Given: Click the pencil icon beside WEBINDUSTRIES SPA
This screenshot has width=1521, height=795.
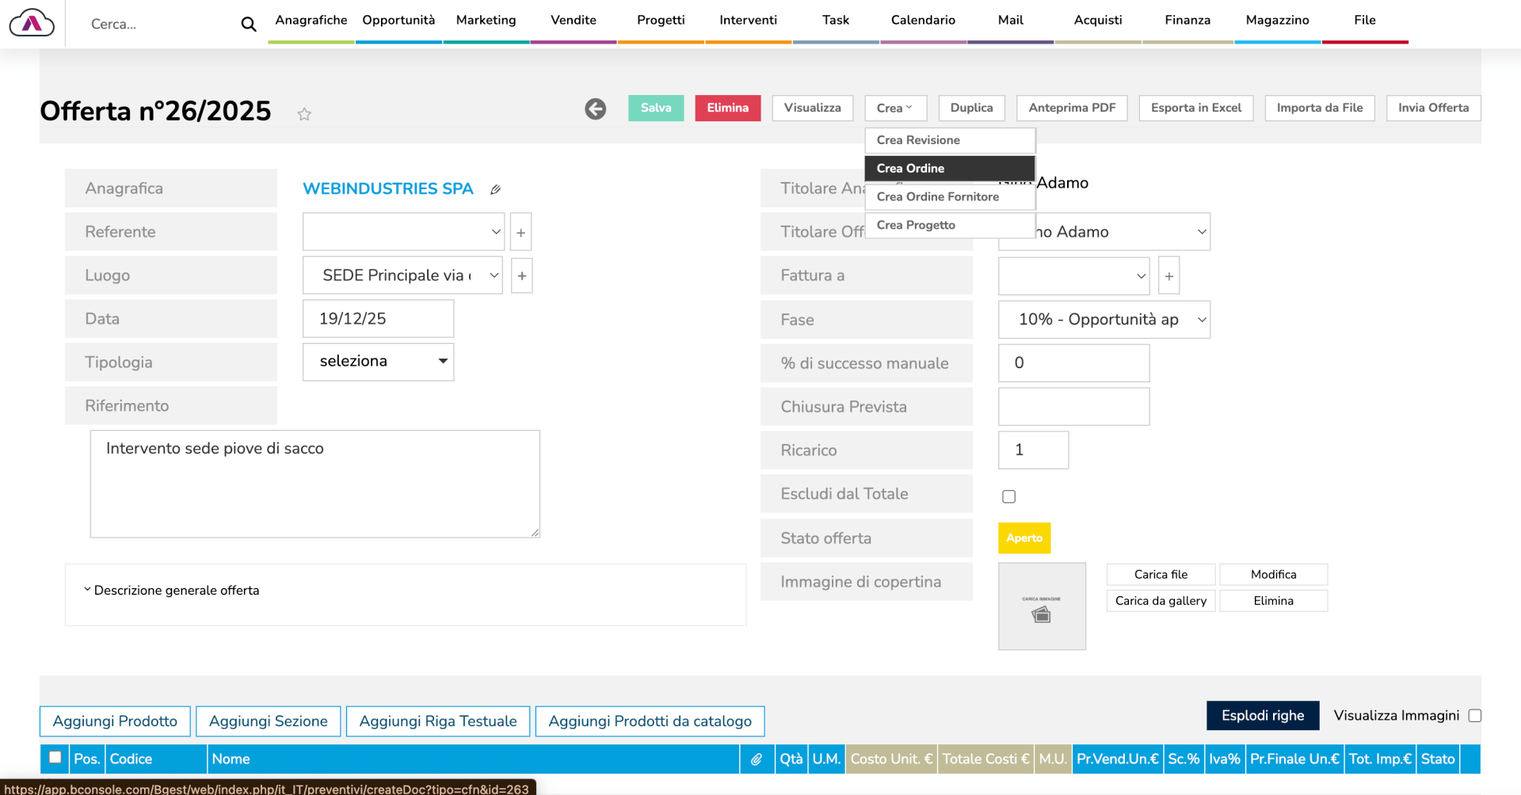Looking at the screenshot, I should pos(495,189).
